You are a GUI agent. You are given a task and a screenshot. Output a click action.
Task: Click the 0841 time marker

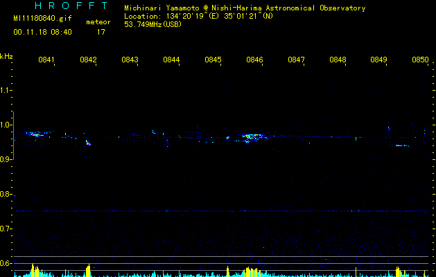pyautogui.click(x=46, y=60)
